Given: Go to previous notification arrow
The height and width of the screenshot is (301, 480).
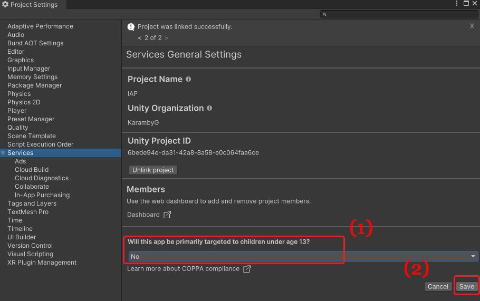Looking at the screenshot, I should tap(140, 38).
